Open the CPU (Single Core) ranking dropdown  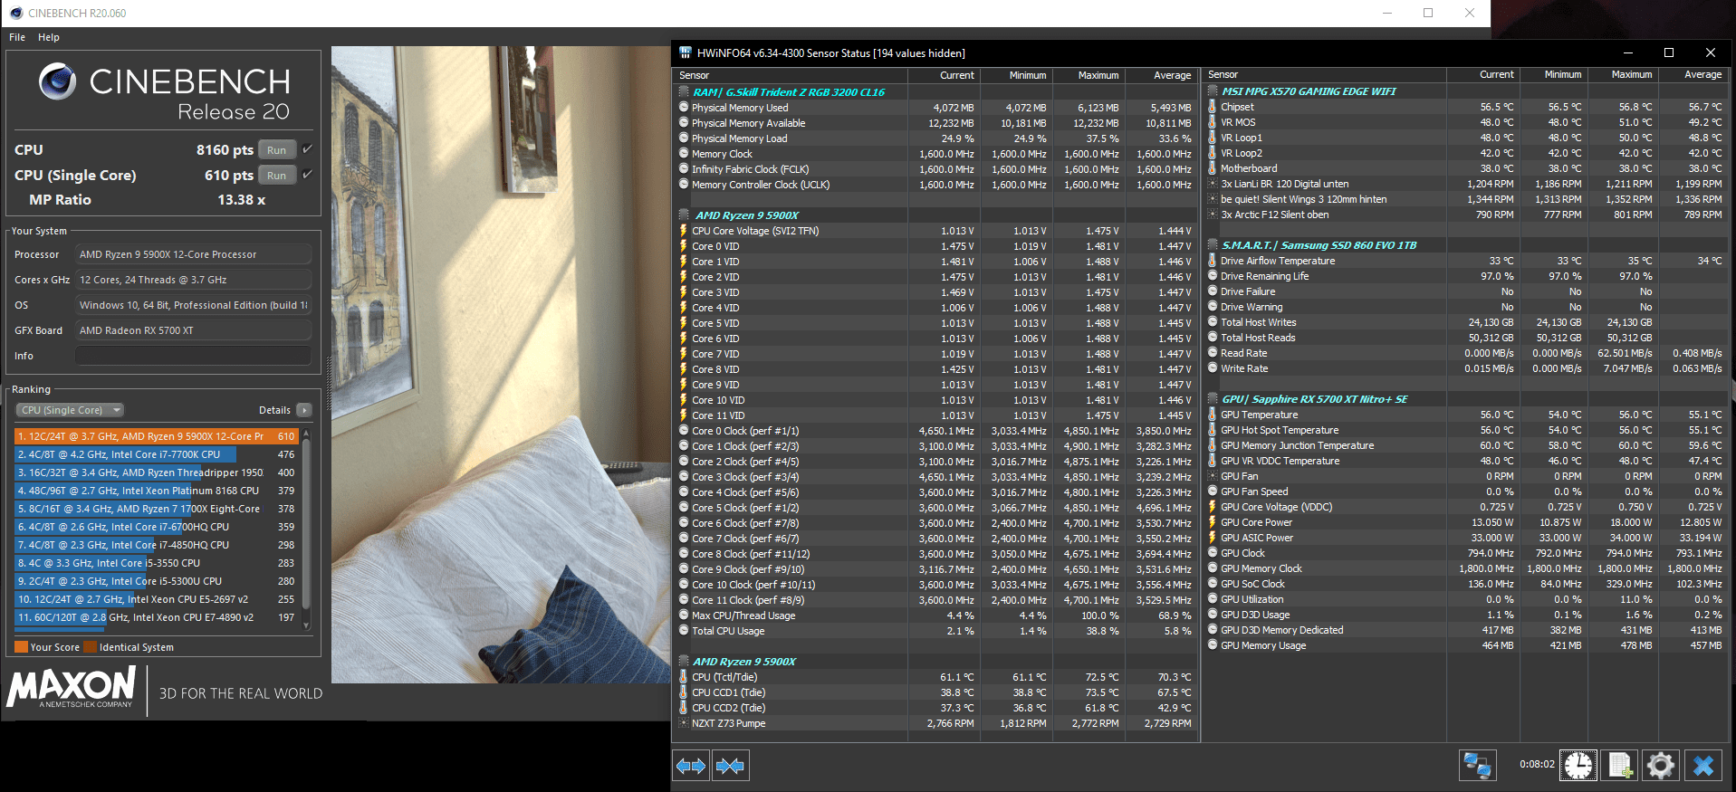click(70, 410)
